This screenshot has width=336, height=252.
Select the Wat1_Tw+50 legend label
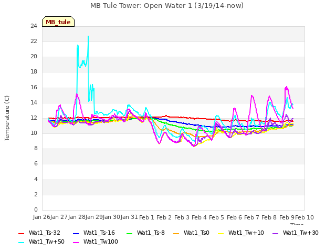pyautogui.click(x=47, y=241)
